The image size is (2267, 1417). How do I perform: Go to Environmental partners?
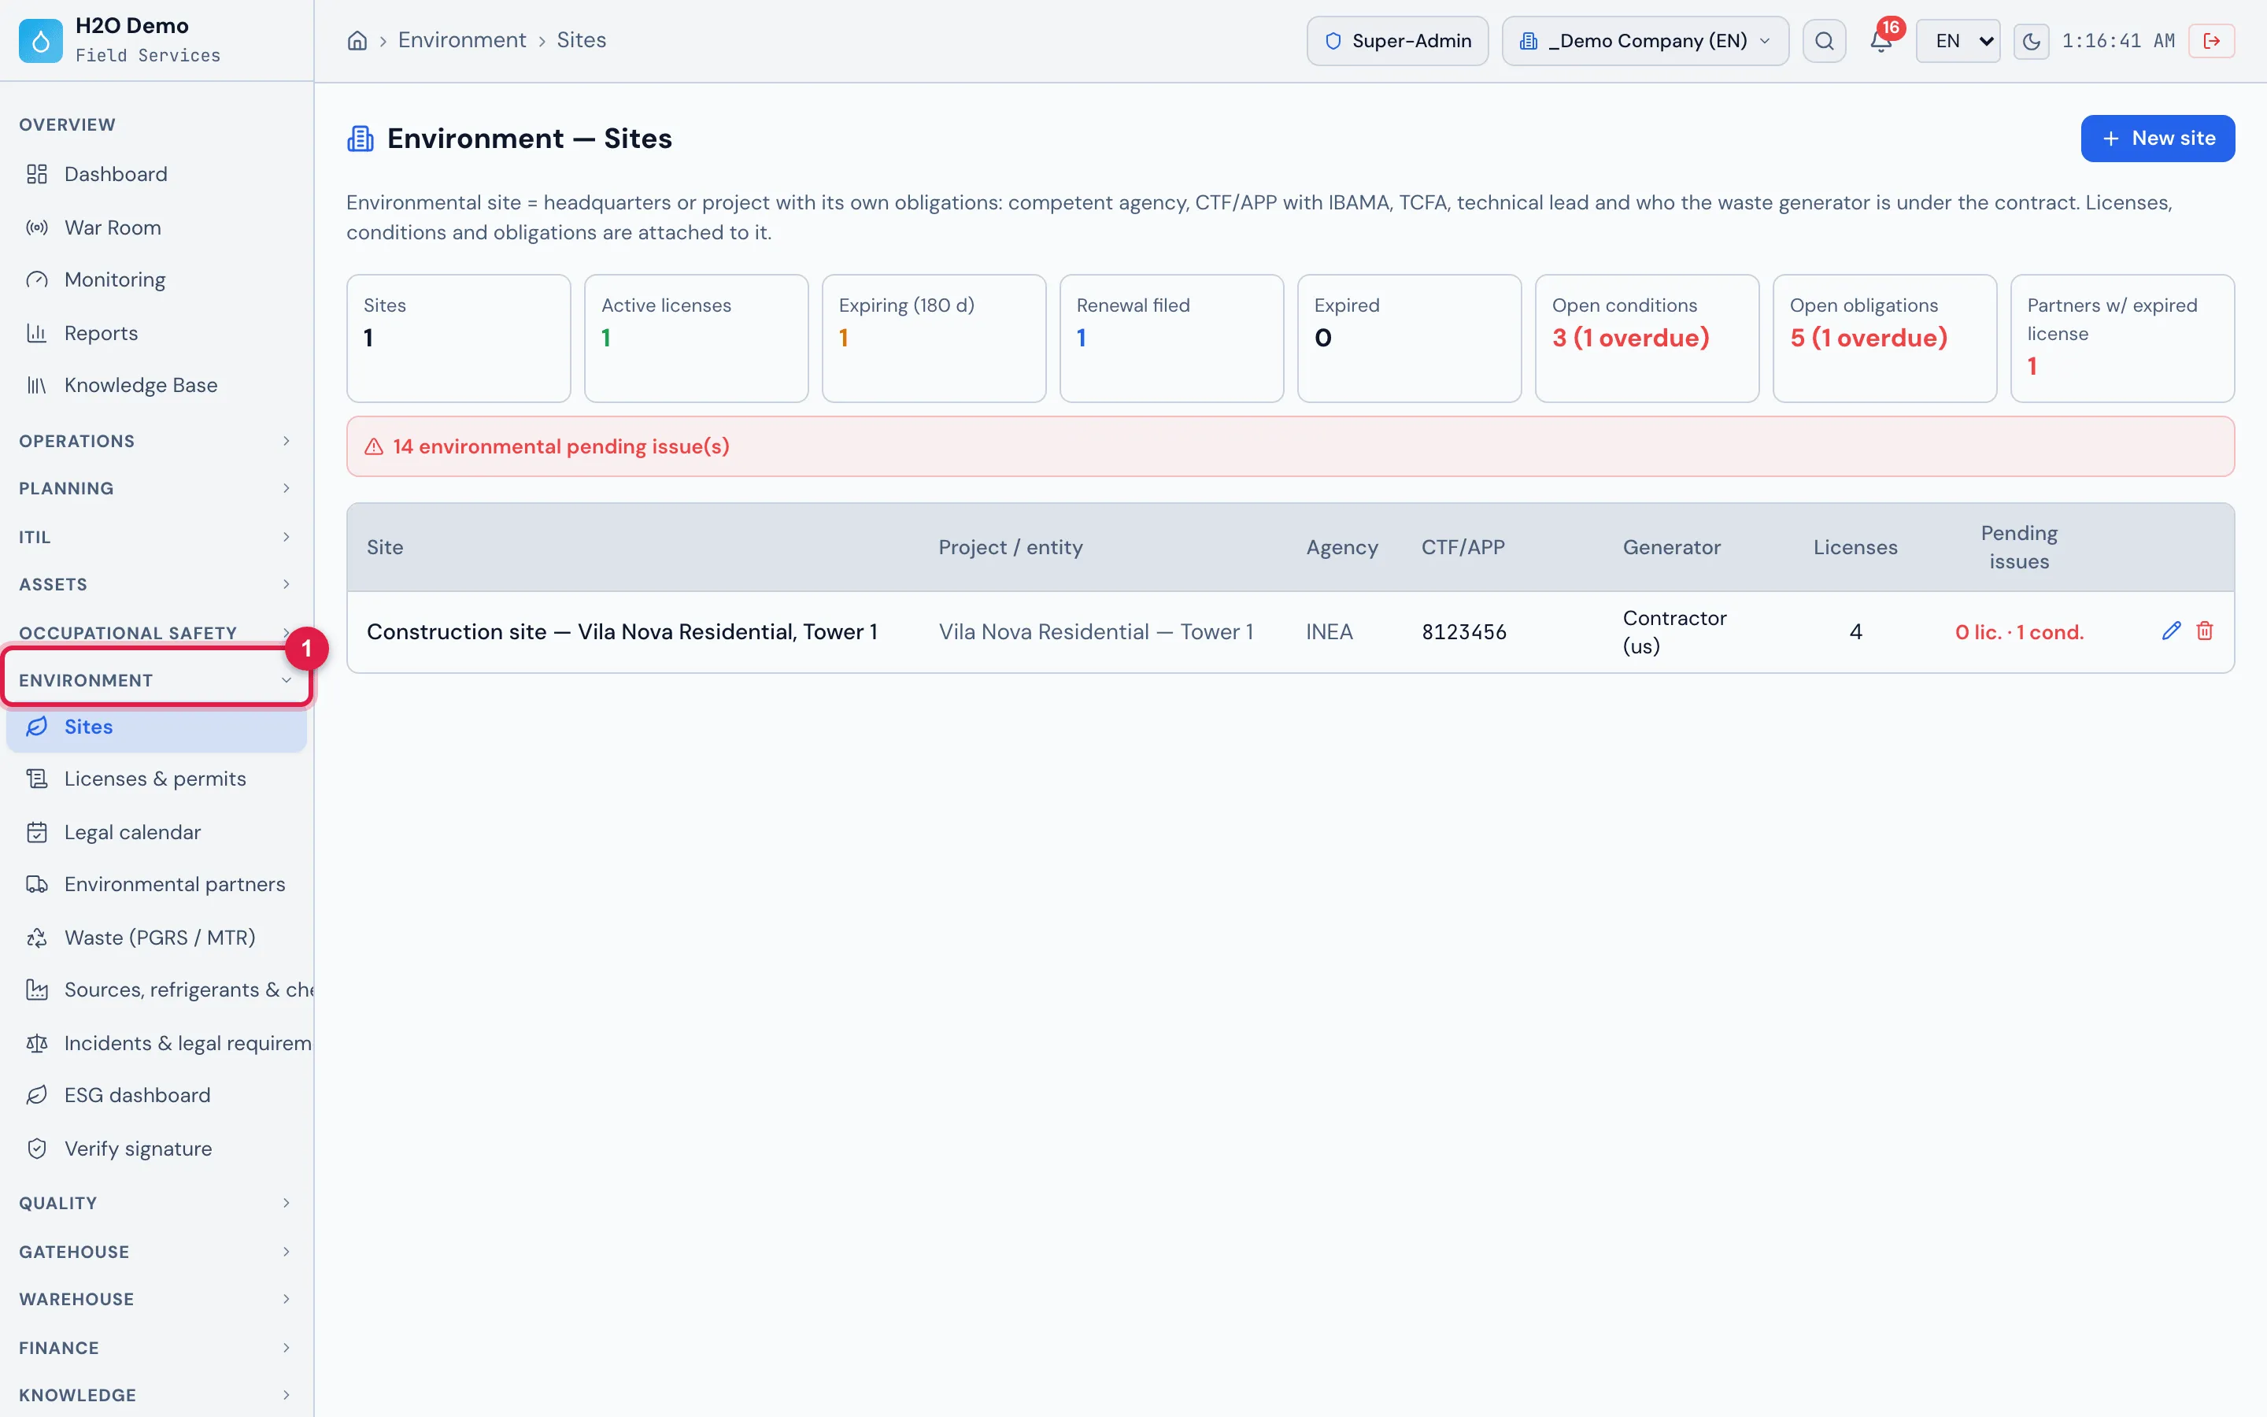tap(157, 885)
